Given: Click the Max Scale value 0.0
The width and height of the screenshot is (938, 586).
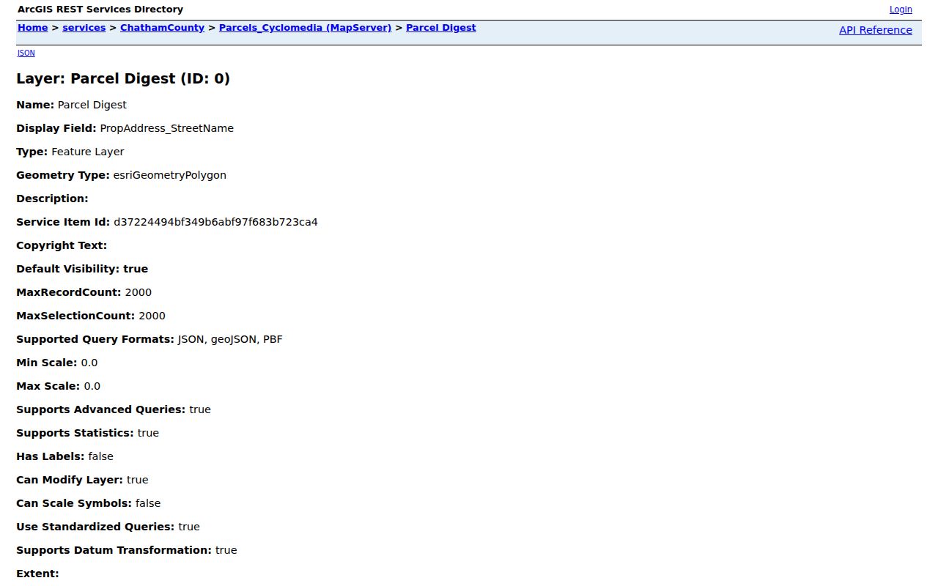Looking at the screenshot, I should point(92,386).
